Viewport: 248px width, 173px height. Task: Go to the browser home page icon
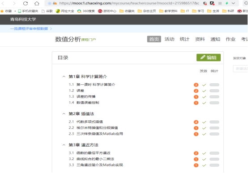click(x=37, y=3)
